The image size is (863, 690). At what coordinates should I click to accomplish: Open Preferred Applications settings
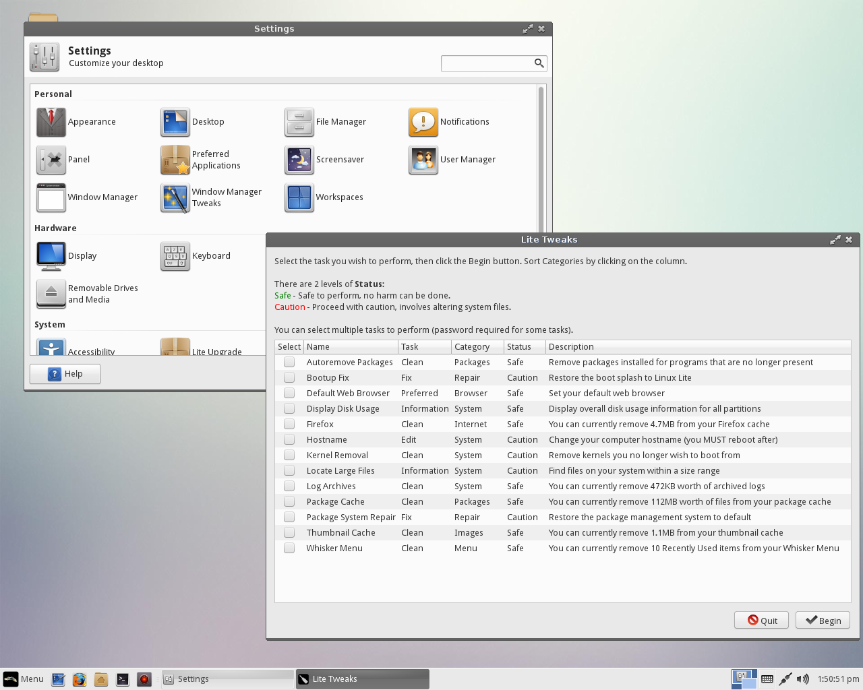click(x=200, y=160)
